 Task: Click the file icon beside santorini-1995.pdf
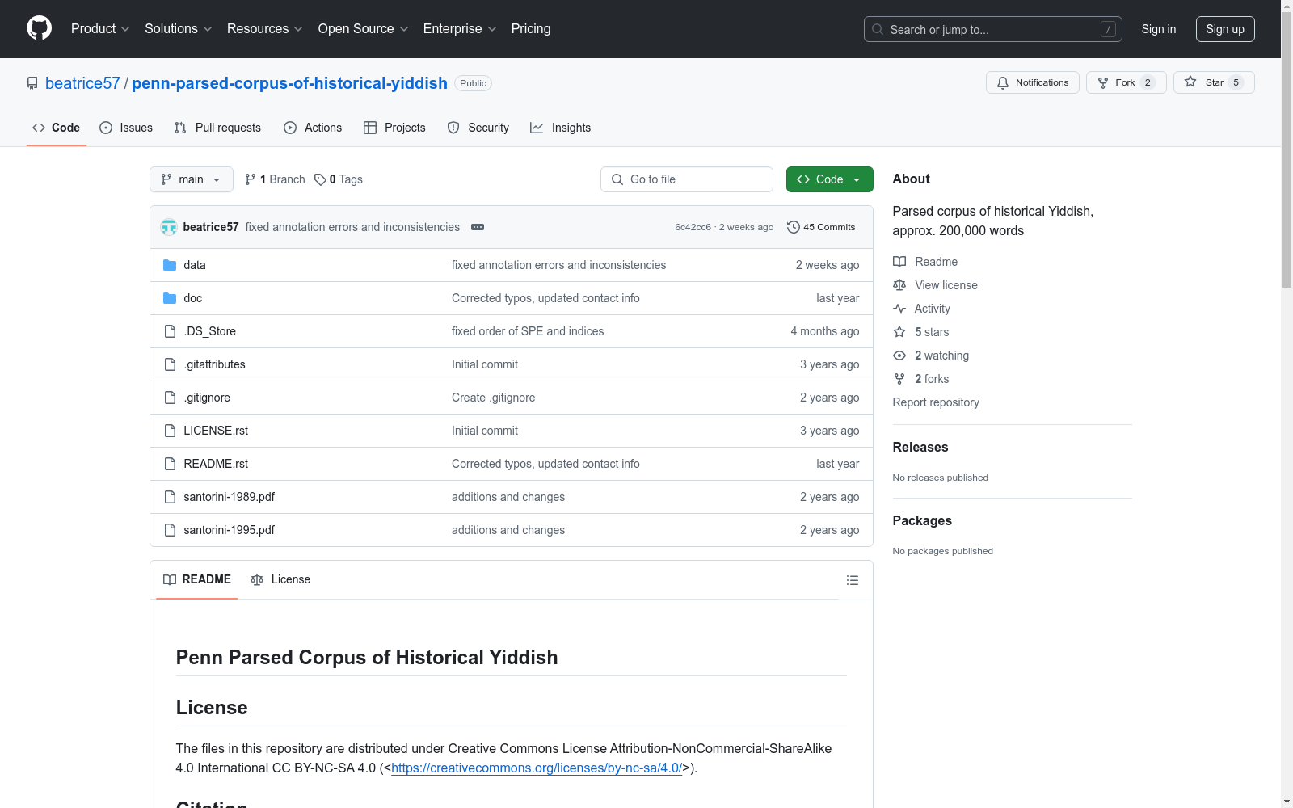tap(170, 530)
